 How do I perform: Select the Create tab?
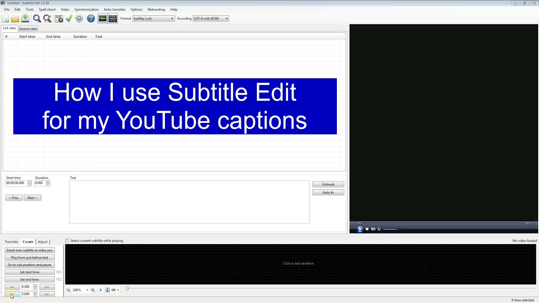click(28, 242)
